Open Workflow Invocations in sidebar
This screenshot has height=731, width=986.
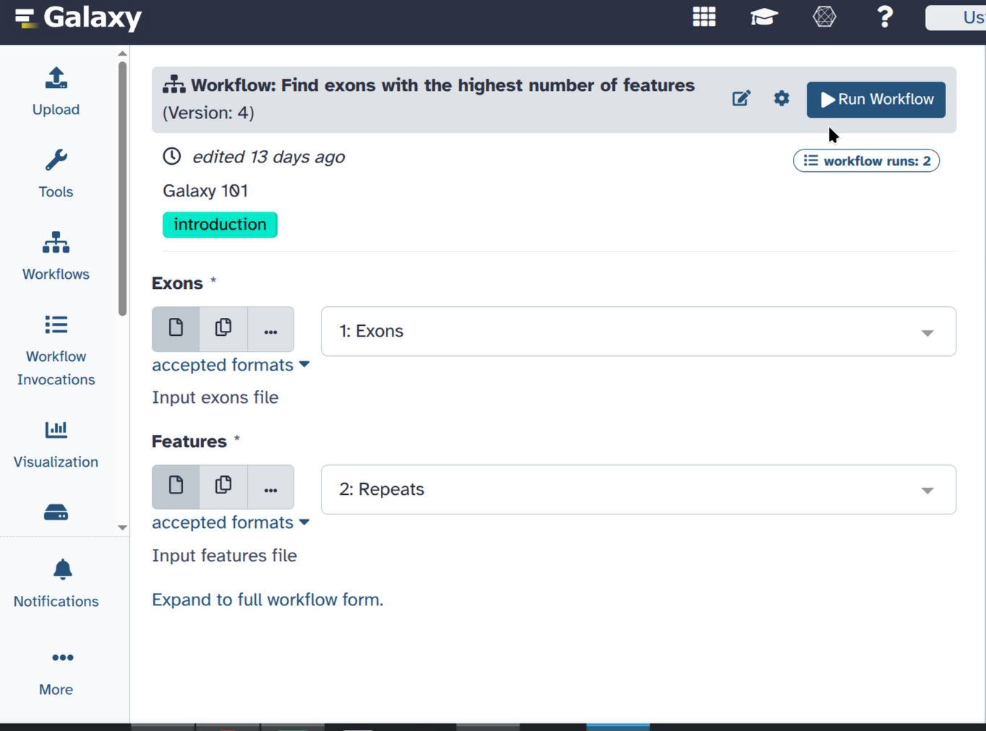coord(56,351)
